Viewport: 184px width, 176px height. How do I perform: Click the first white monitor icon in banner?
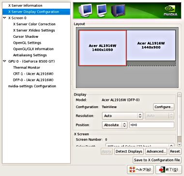pyautogui.click(x=85, y=10)
